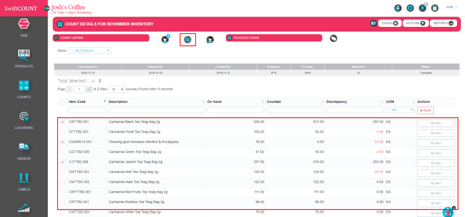Open the chart icon below Labels
Image resolution: width=465 pixels, height=217 pixels.
click(x=24, y=208)
